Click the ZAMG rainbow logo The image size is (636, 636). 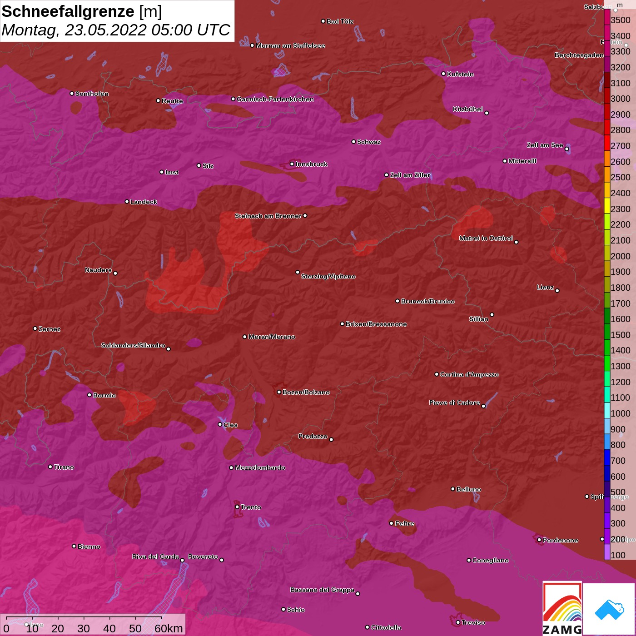click(x=562, y=609)
